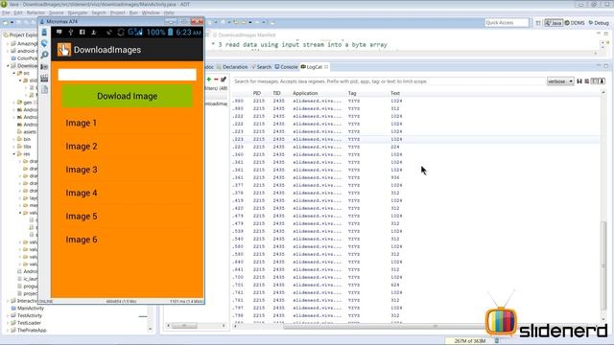
Task: Click the globe icon in Micromax sidebar
Action: (44, 43)
